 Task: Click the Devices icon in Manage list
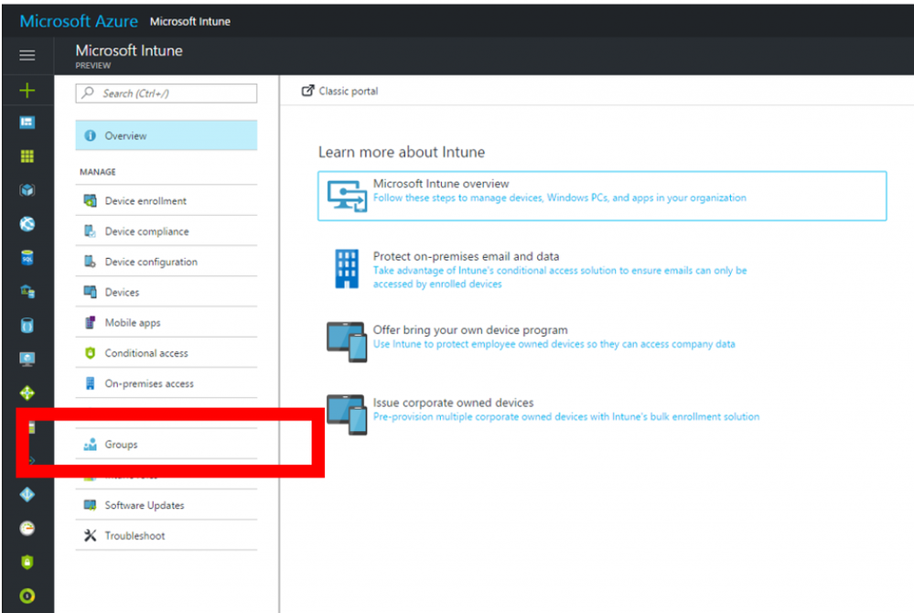point(90,292)
